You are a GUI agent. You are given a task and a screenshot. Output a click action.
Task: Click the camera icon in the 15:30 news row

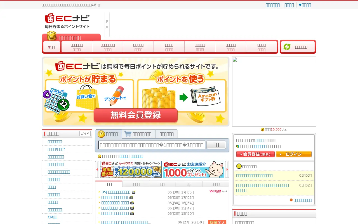point(132,213)
